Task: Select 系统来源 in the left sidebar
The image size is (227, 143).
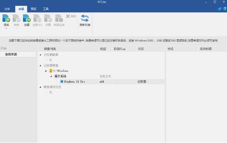Action: tap(18, 55)
